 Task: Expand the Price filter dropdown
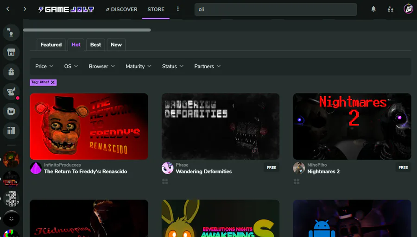(x=44, y=66)
